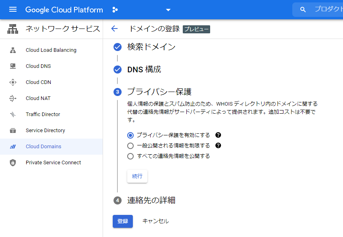The height and width of the screenshot is (237, 343).
Task: Open the hamburger navigation menu
Action: pyautogui.click(x=13, y=9)
